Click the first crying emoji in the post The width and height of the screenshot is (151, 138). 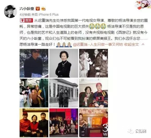pyautogui.click(x=92, y=26)
